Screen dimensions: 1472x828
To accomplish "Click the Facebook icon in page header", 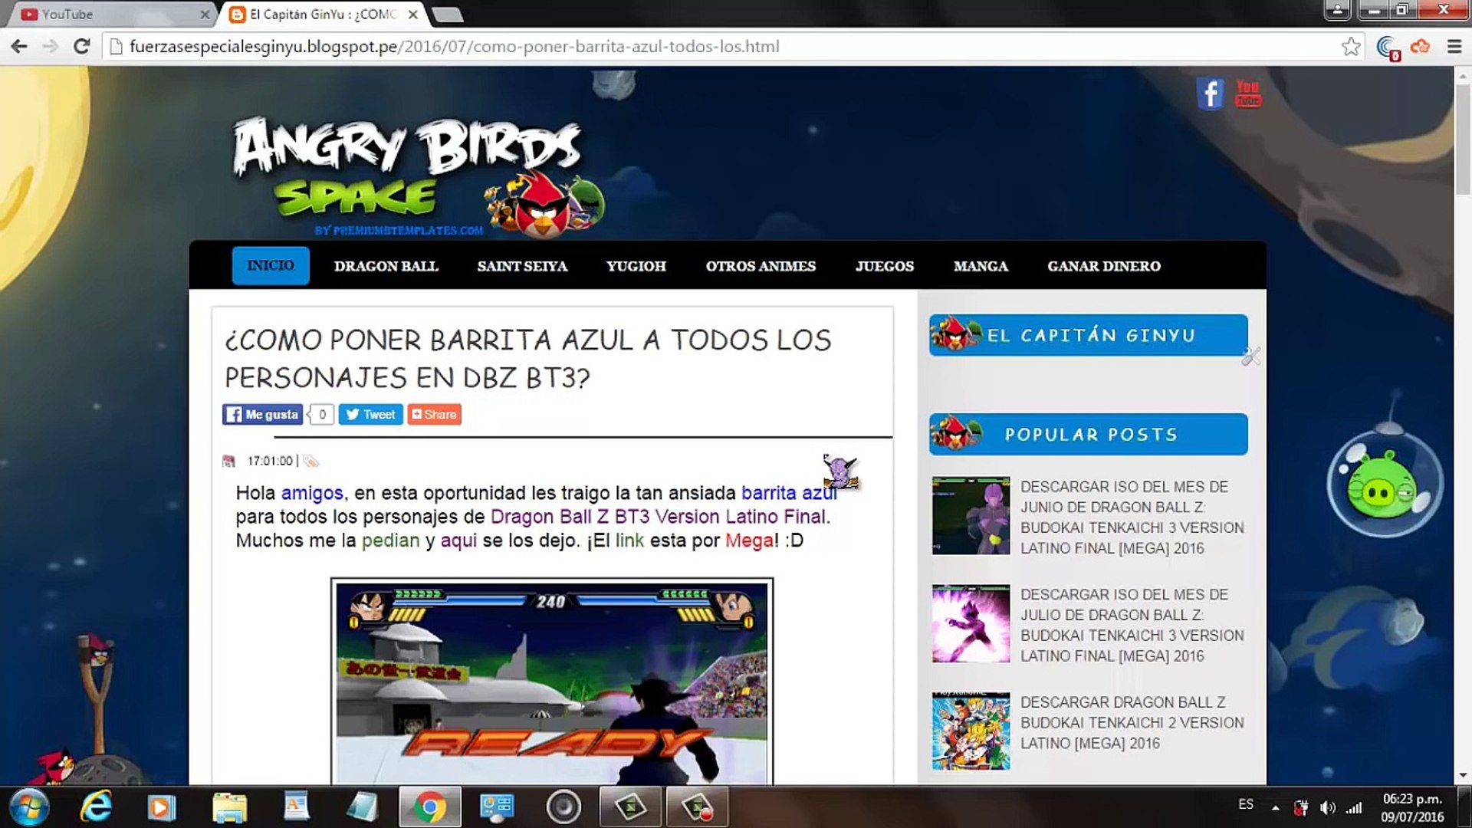I will (1210, 94).
